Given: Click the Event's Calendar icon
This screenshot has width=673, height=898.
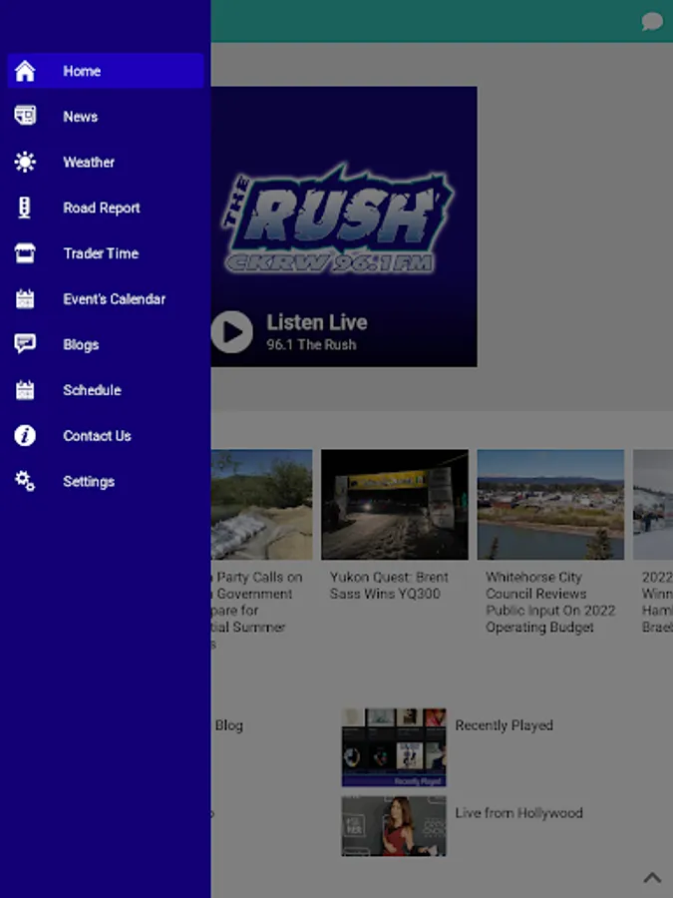Looking at the screenshot, I should click(25, 299).
